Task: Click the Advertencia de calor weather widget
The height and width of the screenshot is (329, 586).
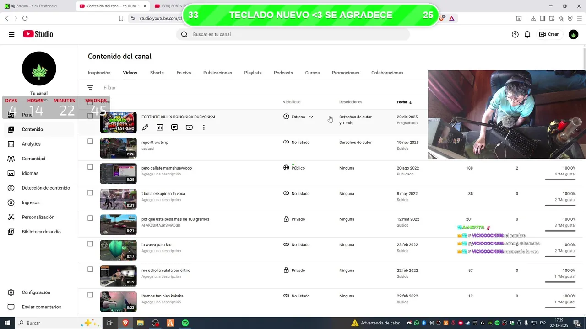Action: click(x=375, y=323)
